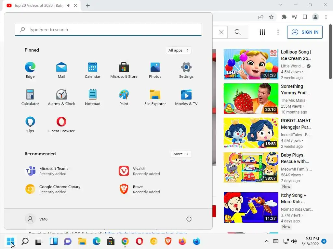The height and width of the screenshot is (249, 333).
Task: Open the YouTube apps grid
Action: (x=262, y=32)
